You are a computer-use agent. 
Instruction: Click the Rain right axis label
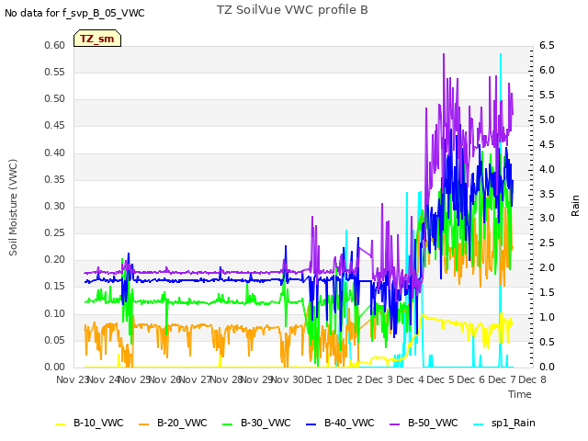[x=575, y=206]
